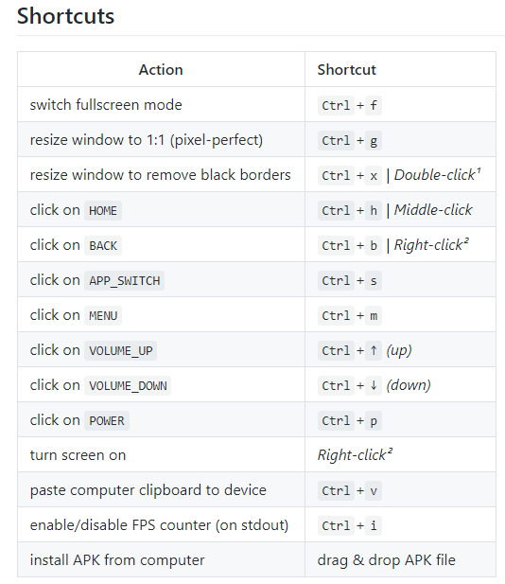Click the down arrow key symbol
The image size is (505, 584).
pos(374,385)
